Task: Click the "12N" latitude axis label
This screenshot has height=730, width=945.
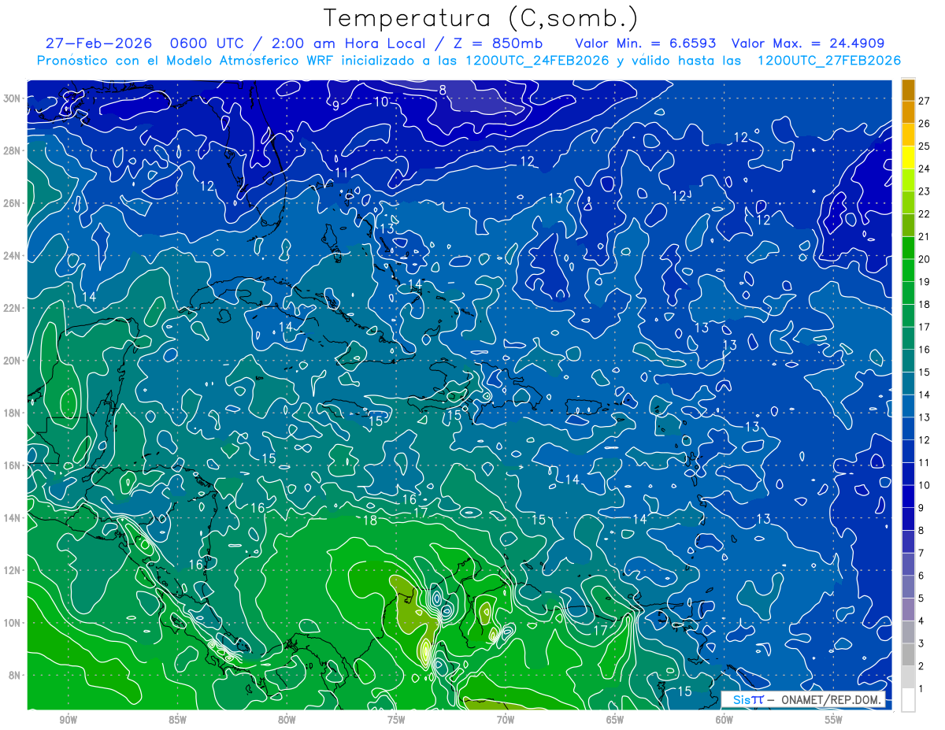Action: (x=13, y=570)
